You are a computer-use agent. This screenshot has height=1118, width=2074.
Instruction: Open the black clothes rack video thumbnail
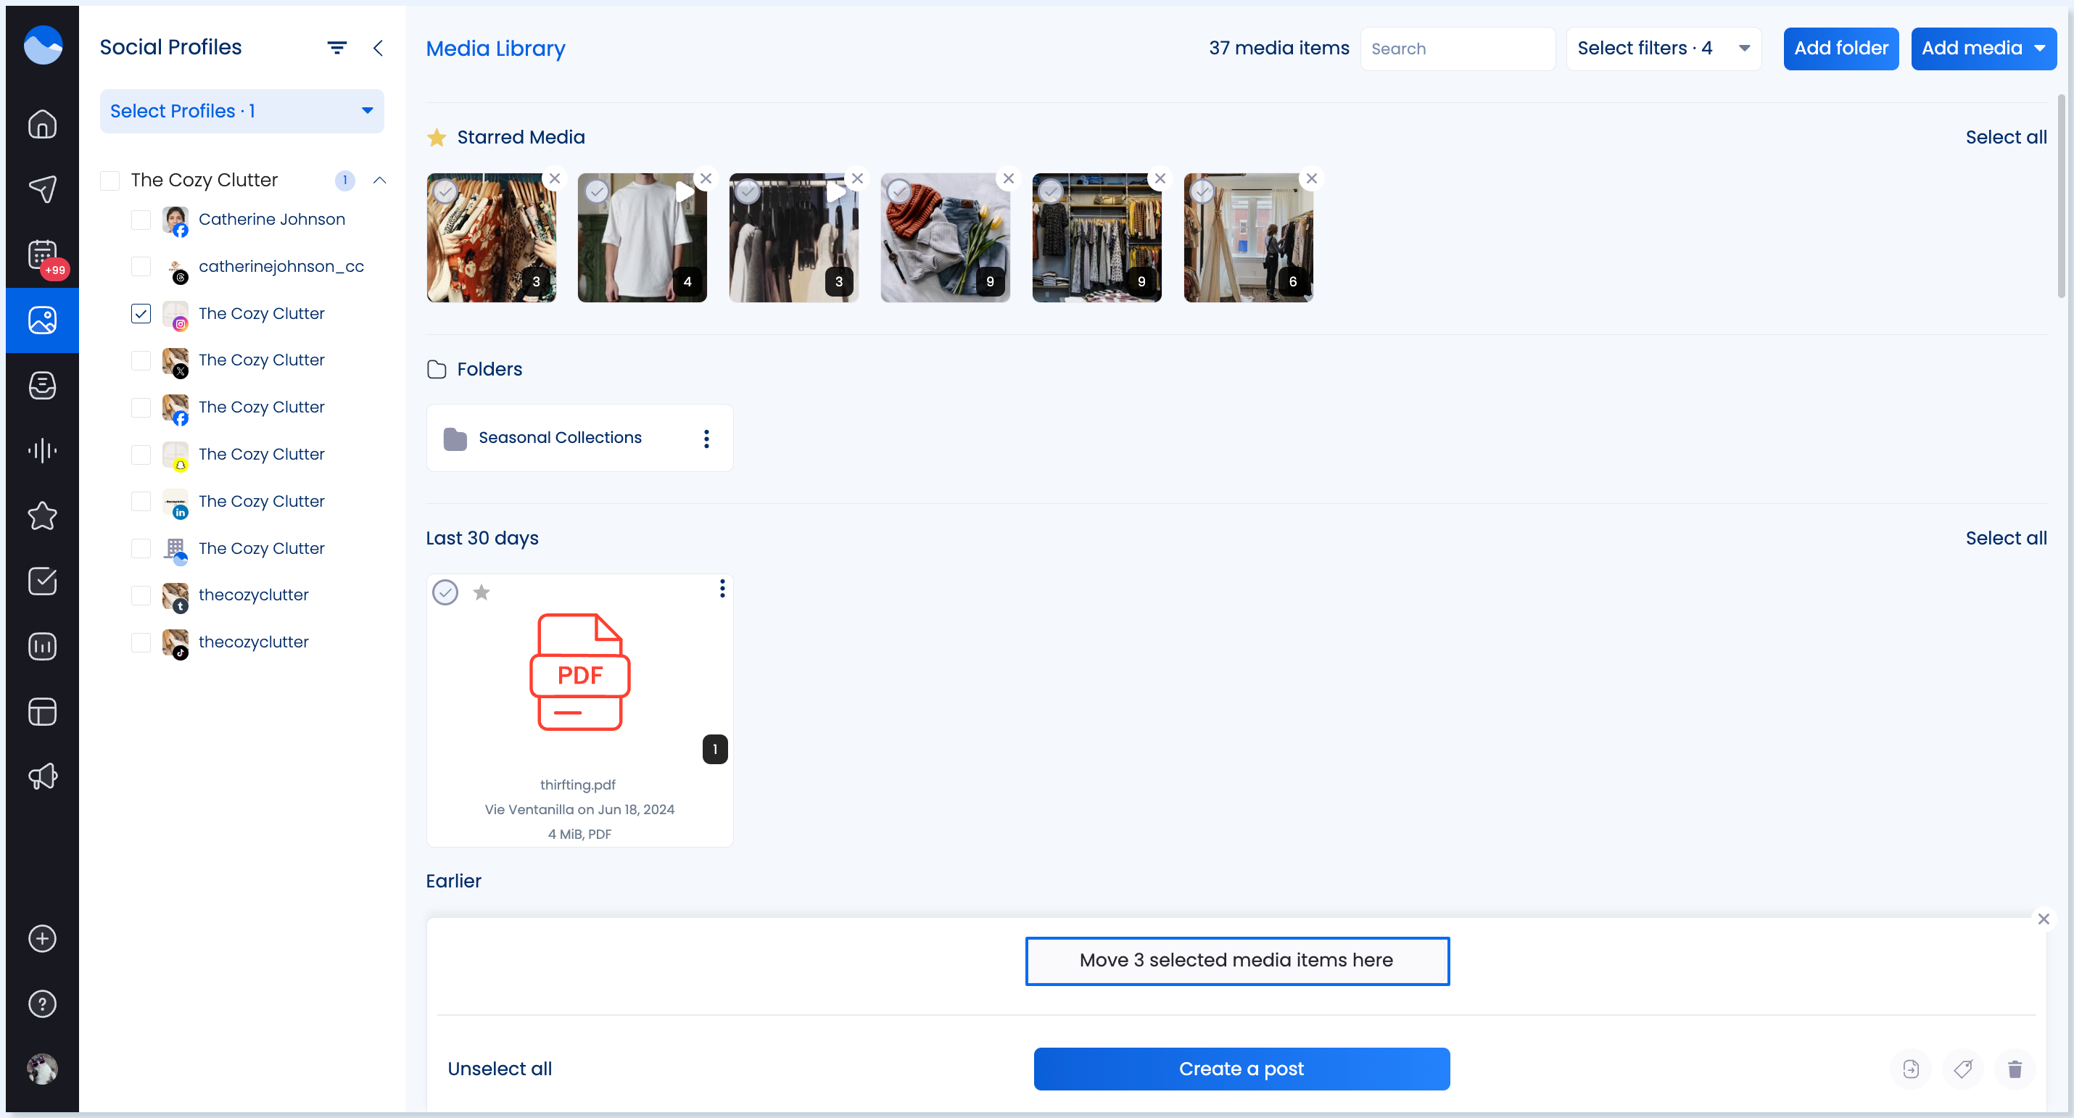pos(793,237)
